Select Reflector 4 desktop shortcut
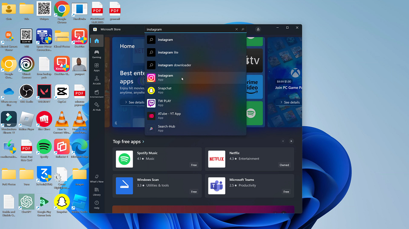The height and width of the screenshot is (229, 409). 62,149
